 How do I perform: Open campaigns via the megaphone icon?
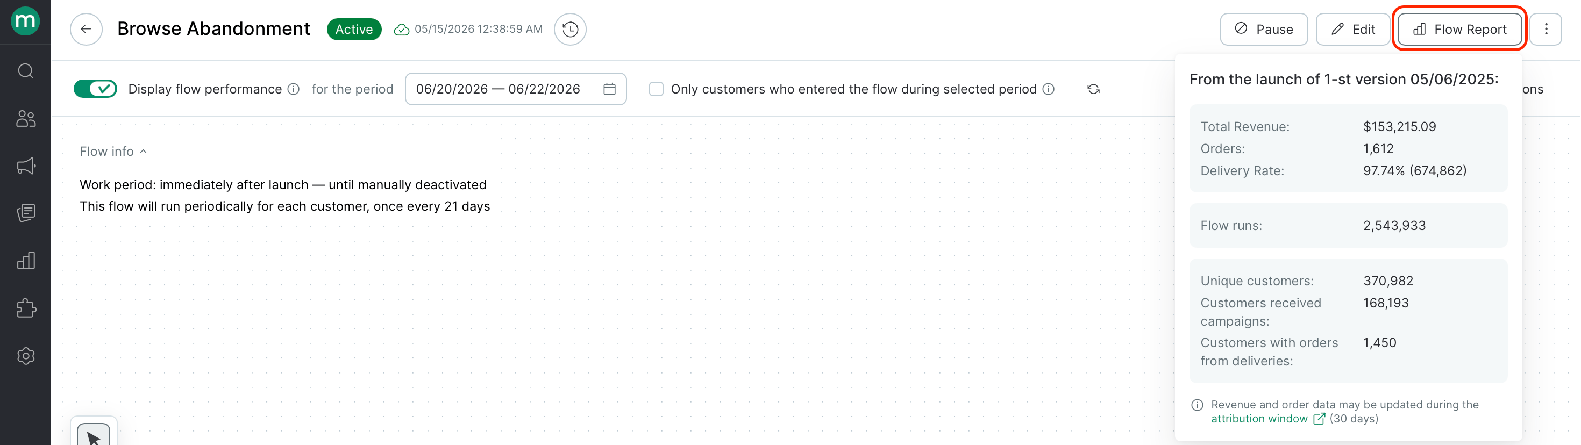(26, 166)
